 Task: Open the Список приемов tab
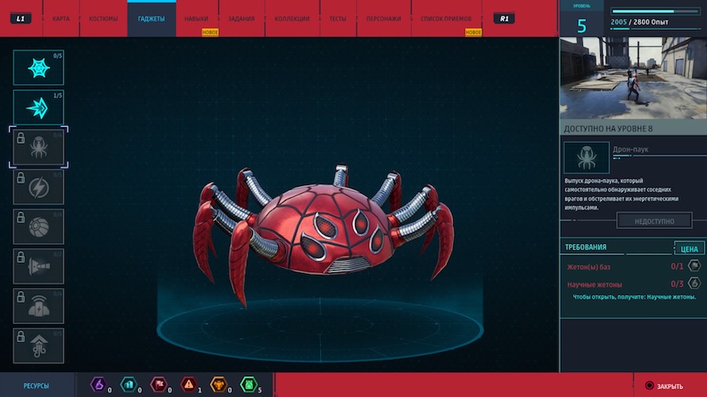click(x=446, y=19)
